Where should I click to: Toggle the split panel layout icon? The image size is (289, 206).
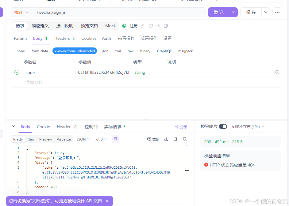click(166, 26)
